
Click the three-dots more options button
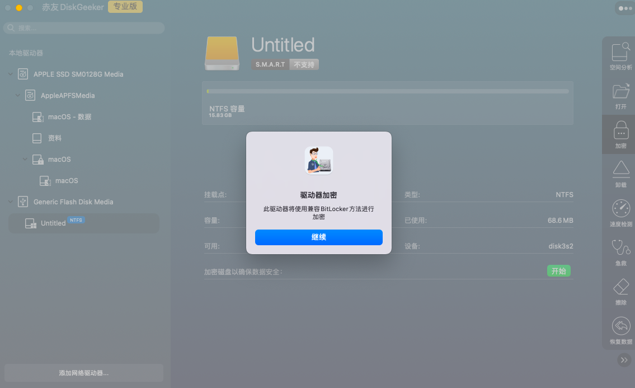click(625, 8)
